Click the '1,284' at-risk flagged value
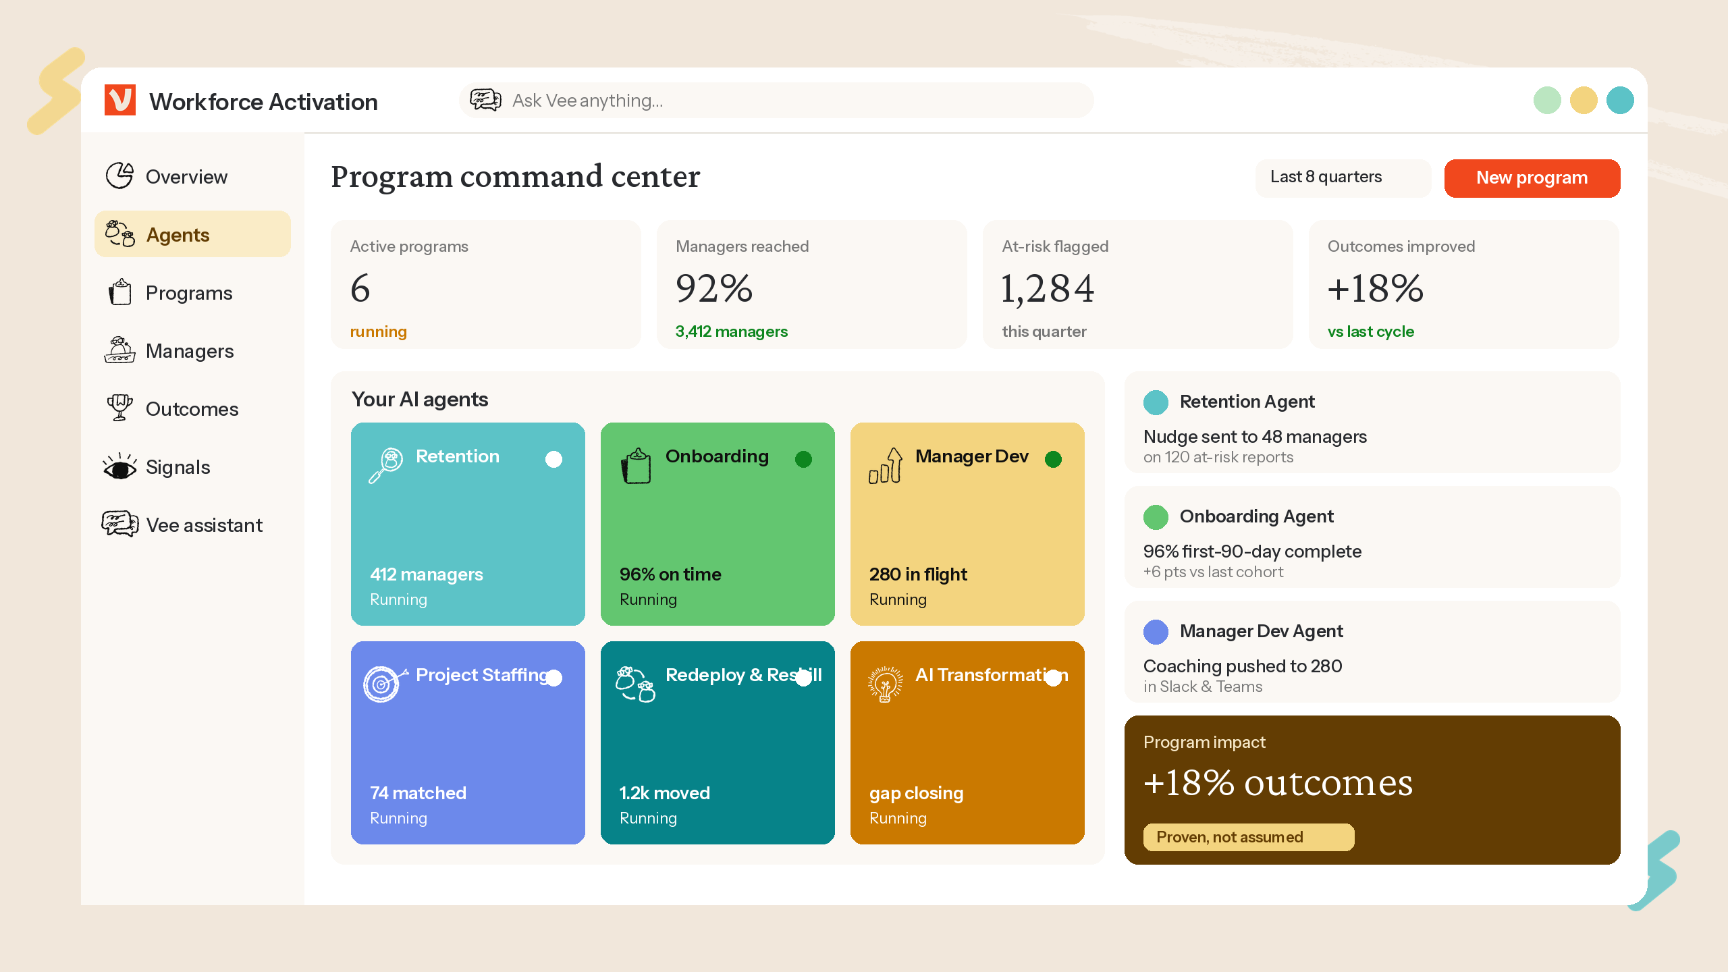The width and height of the screenshot is (1728, 972). coord(1047,289)
